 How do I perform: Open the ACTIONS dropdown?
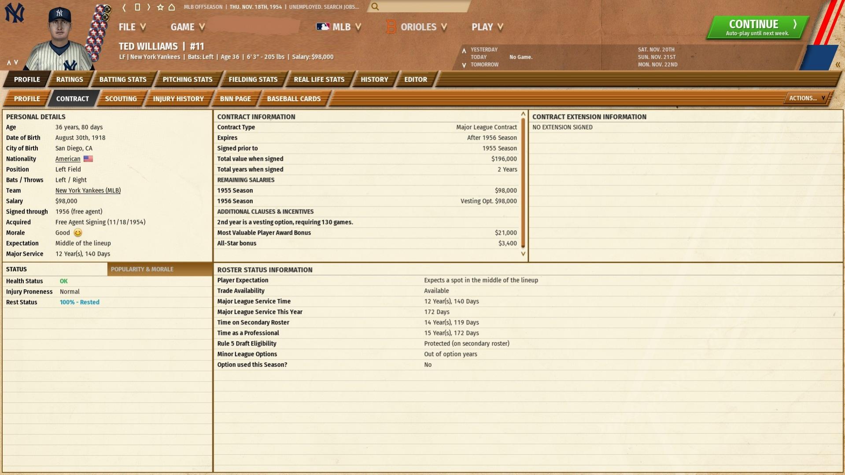807,98
